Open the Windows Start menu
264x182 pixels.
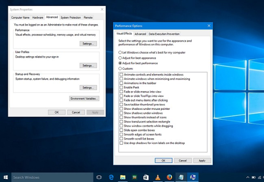6,177
